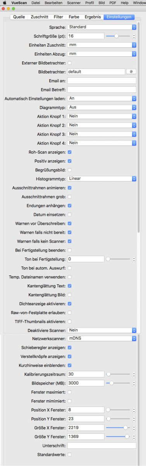Click the Größe Y Fenster slider
The height and width of the screenshot is (466, 146).
(x=118, y=436)
